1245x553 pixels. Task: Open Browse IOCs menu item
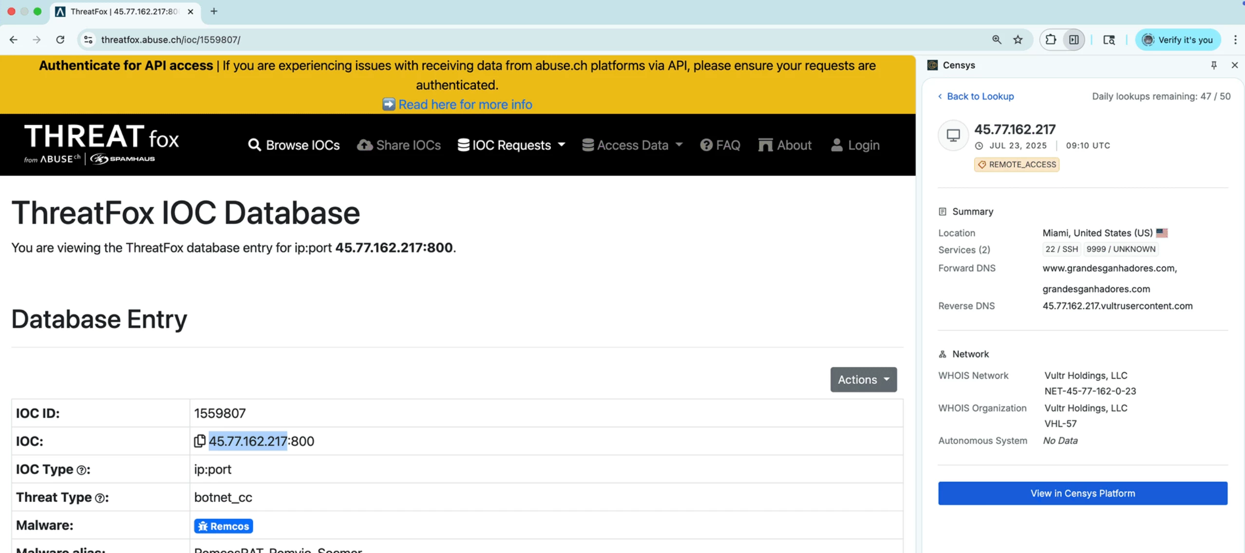pos(294,145)
